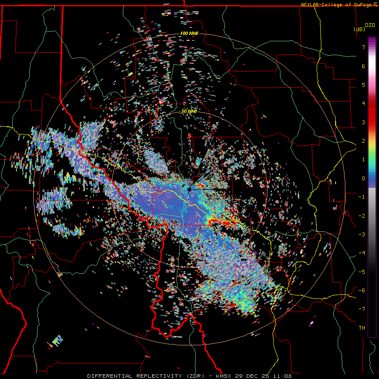
Task: Click the '-4' tick label on the scale
Action: 362,253
